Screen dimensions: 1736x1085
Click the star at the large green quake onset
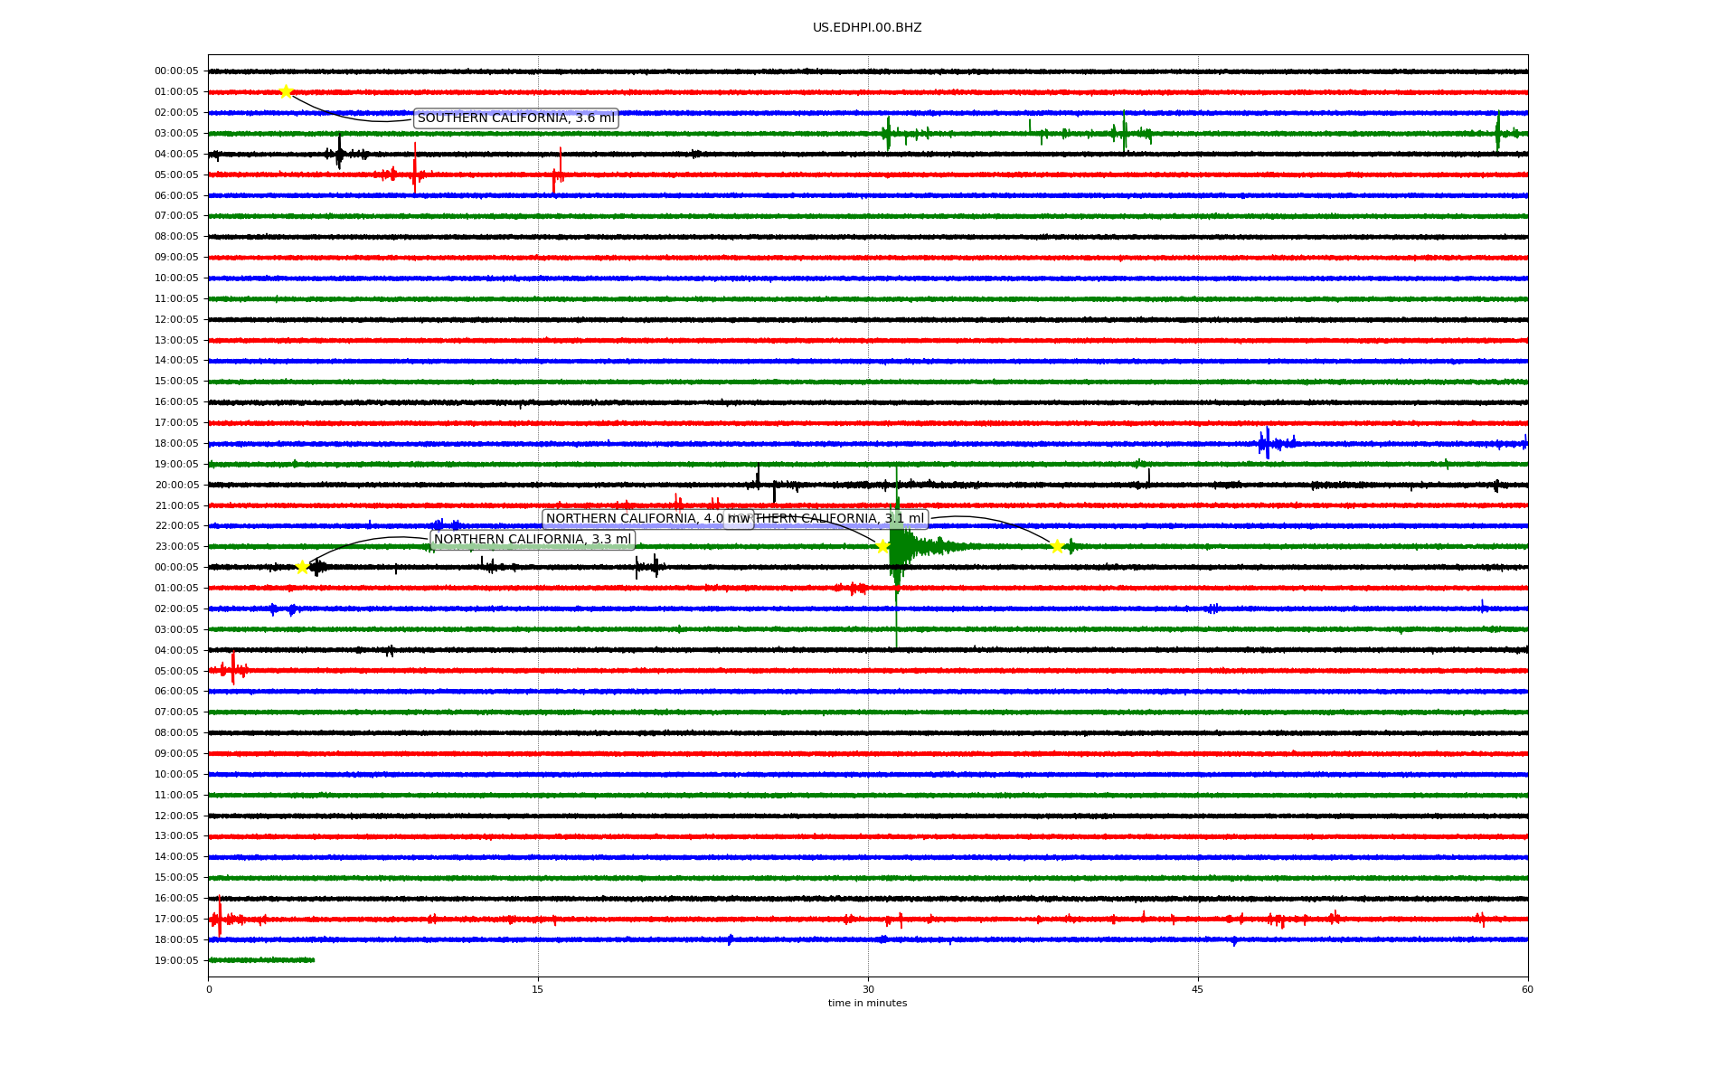point(882,545)
